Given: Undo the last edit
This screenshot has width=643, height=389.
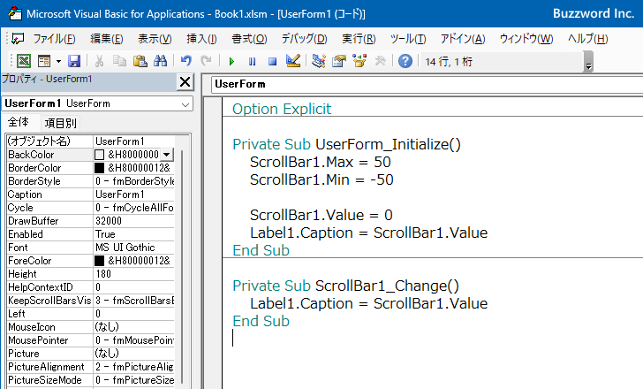Looking at the screenshot, I should tap(185, 61).
